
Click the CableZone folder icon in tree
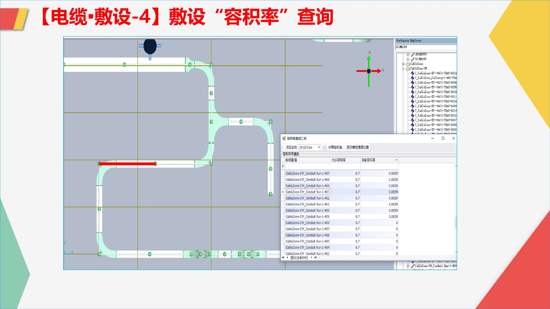coord(408,64)
